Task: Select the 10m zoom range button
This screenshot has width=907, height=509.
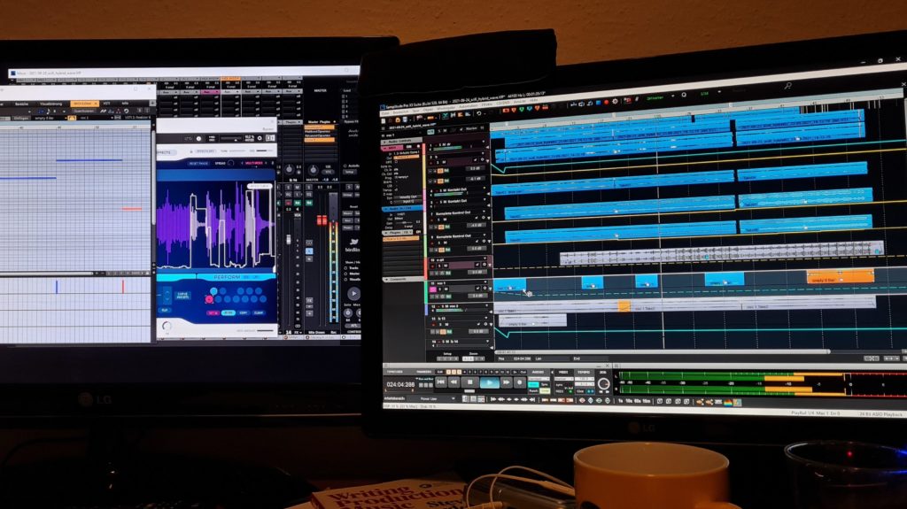Action: [x=646, y=401]
